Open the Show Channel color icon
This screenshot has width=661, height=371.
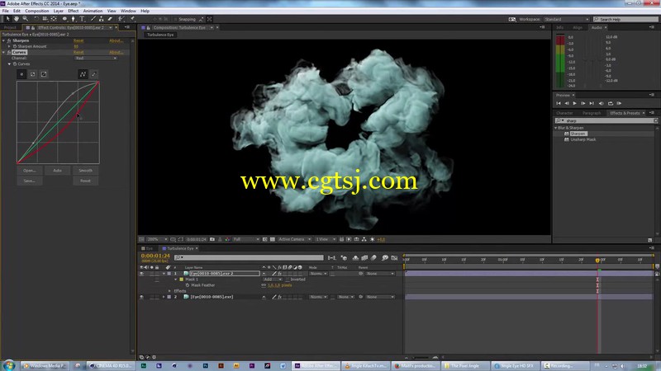pos(227,239)
